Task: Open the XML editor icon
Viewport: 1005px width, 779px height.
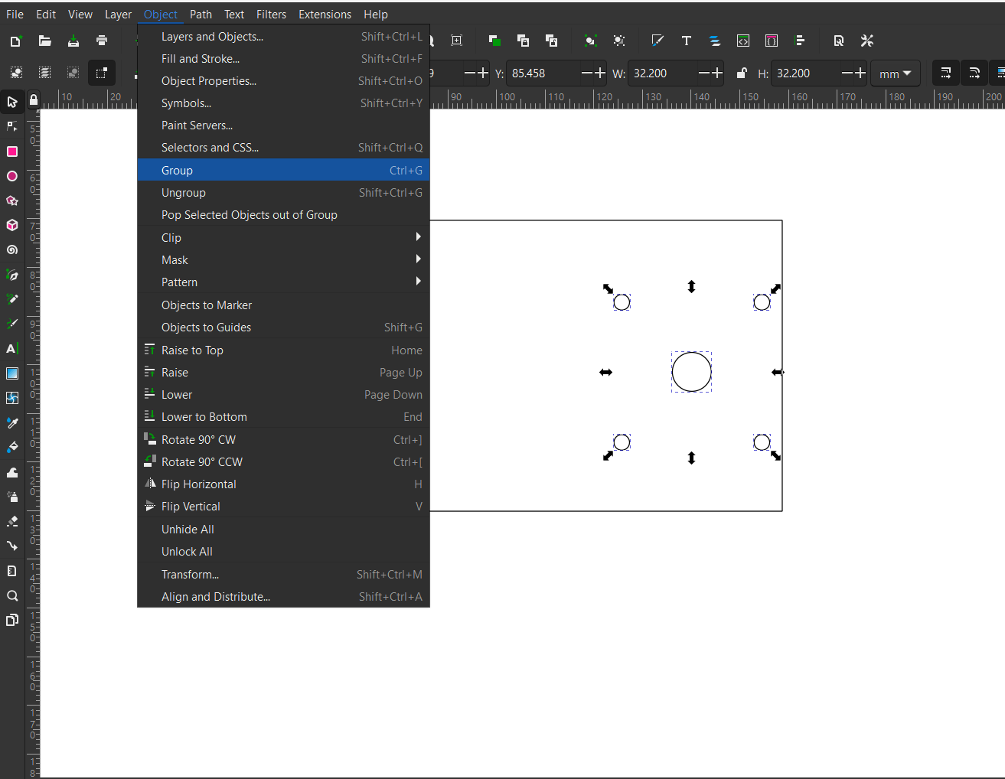Action: 743,41
